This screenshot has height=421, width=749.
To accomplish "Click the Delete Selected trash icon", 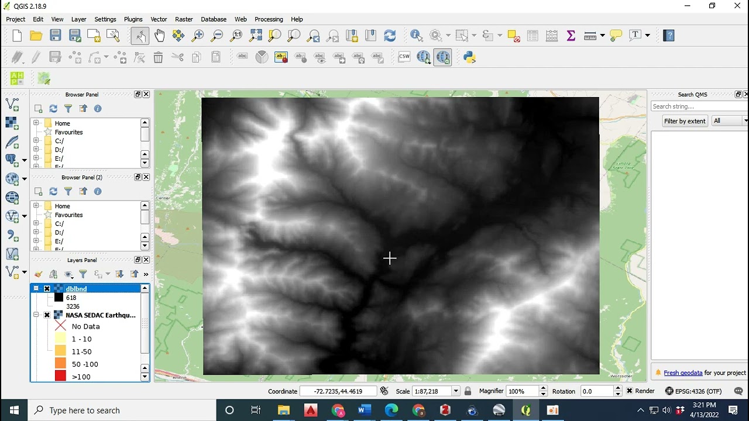I will pyautogui.click(x=158, y=57).
